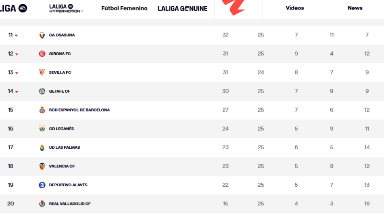Click the CA Osasuna club crest
The width and height of the screenshot is (384, 216).
(x=42, y=35)
